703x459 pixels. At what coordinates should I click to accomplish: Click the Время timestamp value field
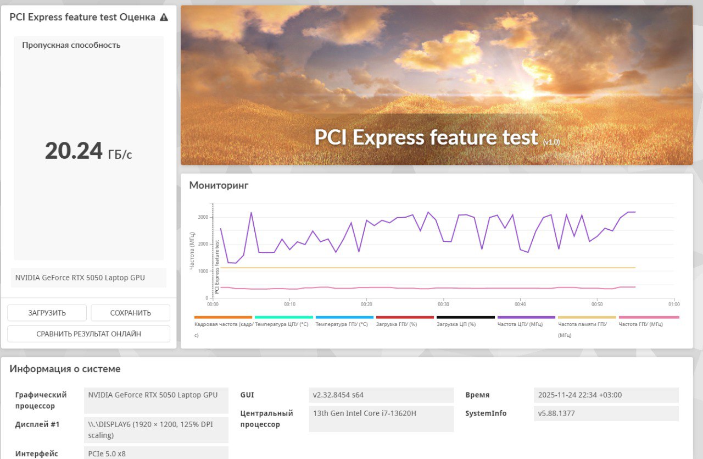click(x=606, y=395)
